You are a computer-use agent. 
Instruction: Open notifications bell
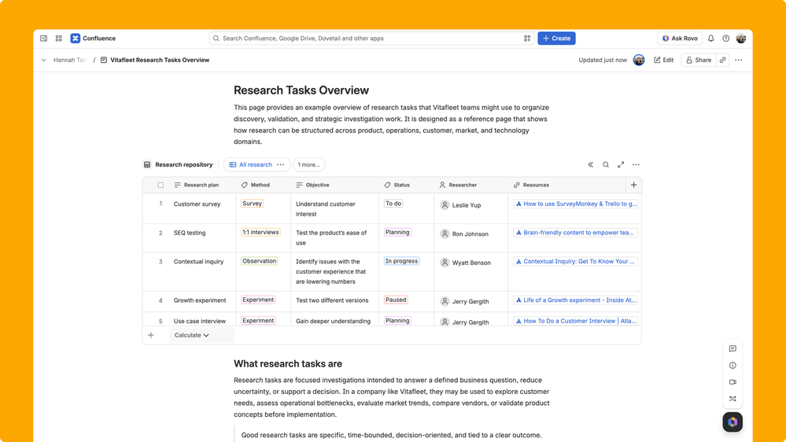[x=710, y=38]
